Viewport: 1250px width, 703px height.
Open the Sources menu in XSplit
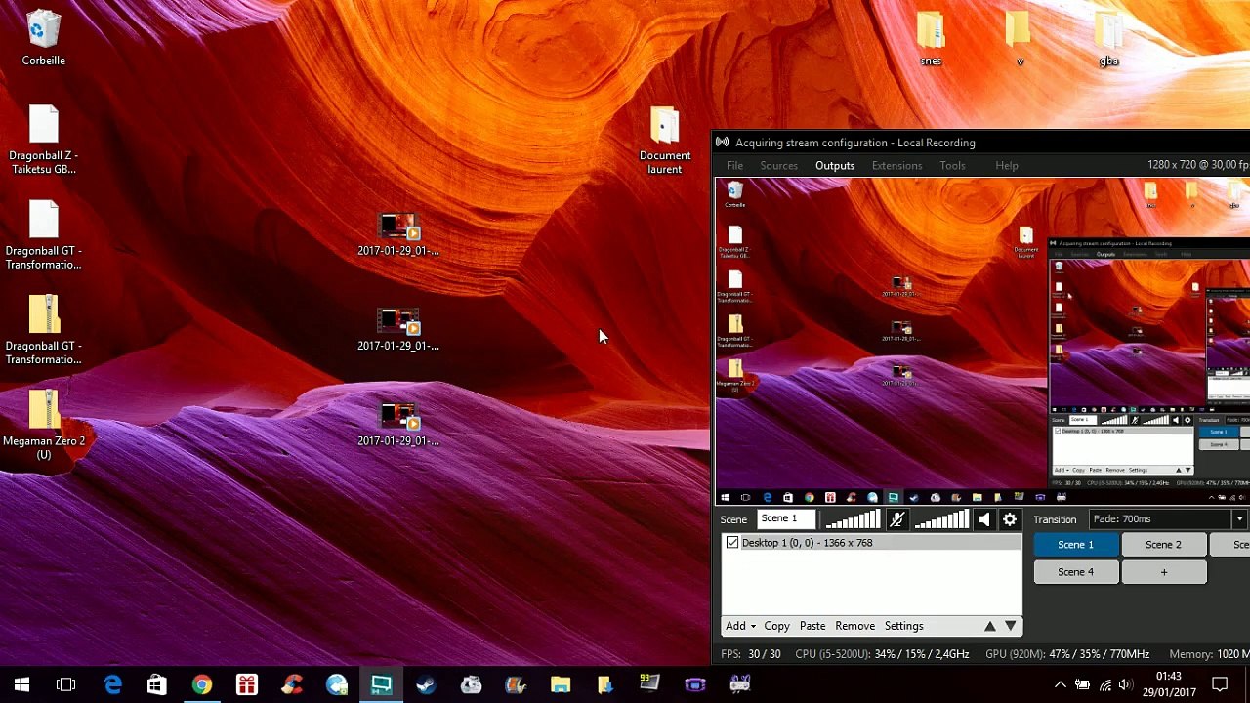779,166
